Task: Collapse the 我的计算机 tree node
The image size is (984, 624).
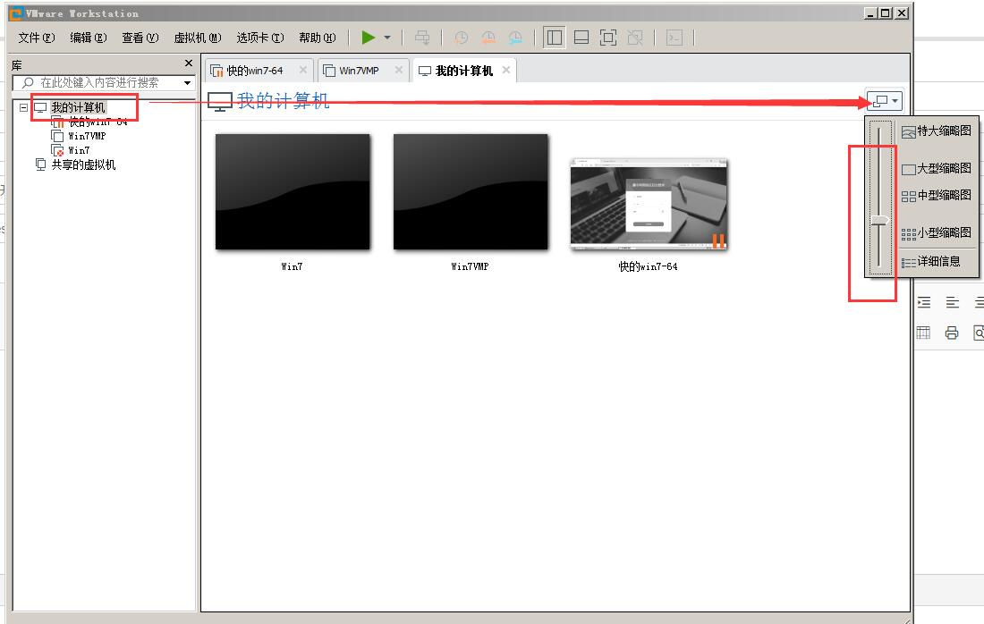Action: click(23, 107)
